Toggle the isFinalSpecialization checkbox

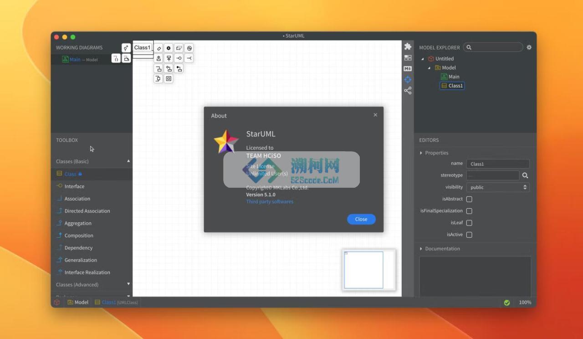tap(469, 211)
